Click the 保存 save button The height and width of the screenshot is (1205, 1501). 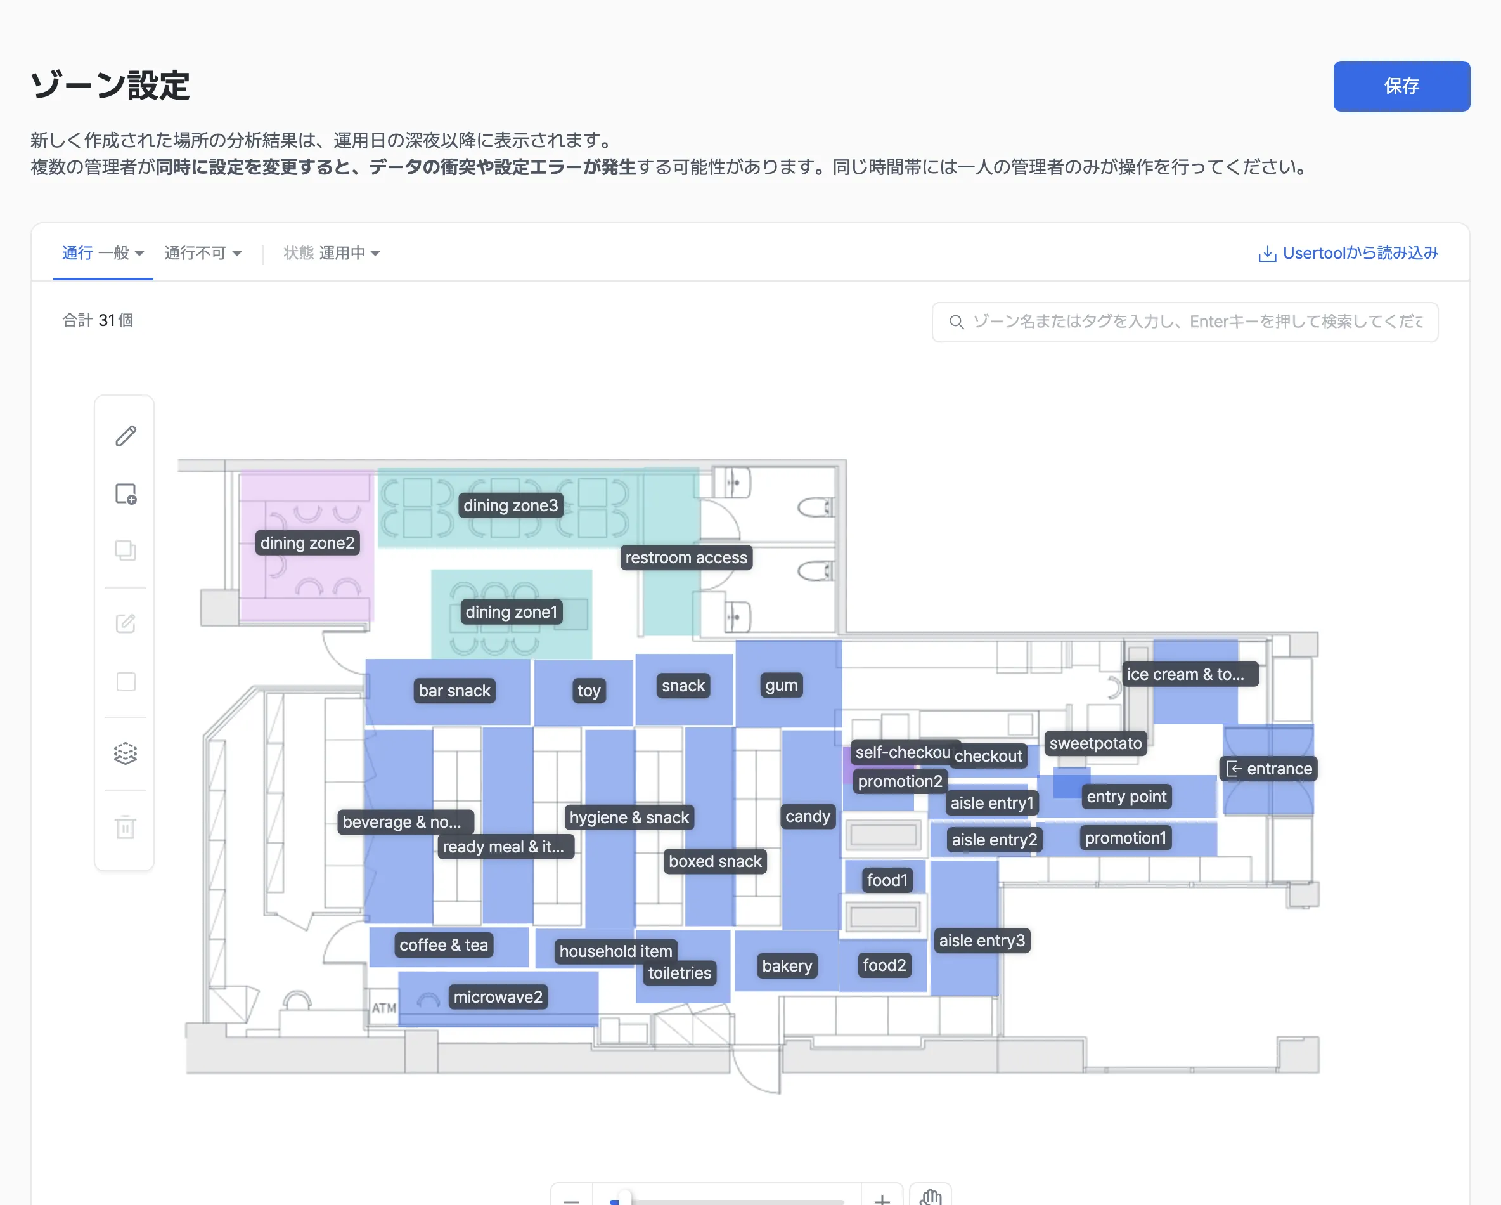tap(1401, 86)
